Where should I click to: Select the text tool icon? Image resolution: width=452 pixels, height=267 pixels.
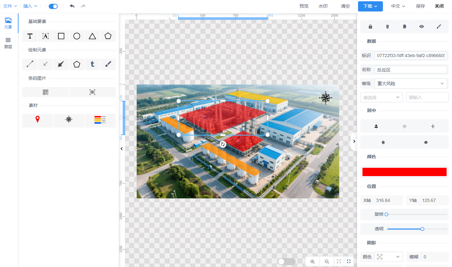[30, 36]
